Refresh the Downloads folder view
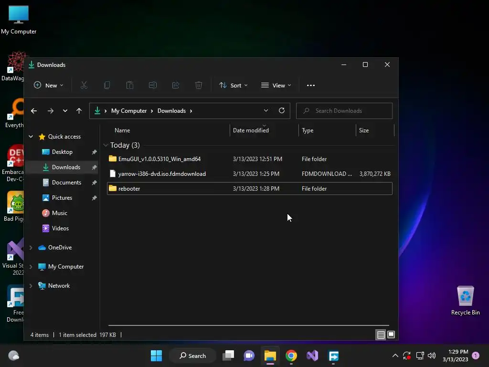The image size is (489, 367). 282,110
